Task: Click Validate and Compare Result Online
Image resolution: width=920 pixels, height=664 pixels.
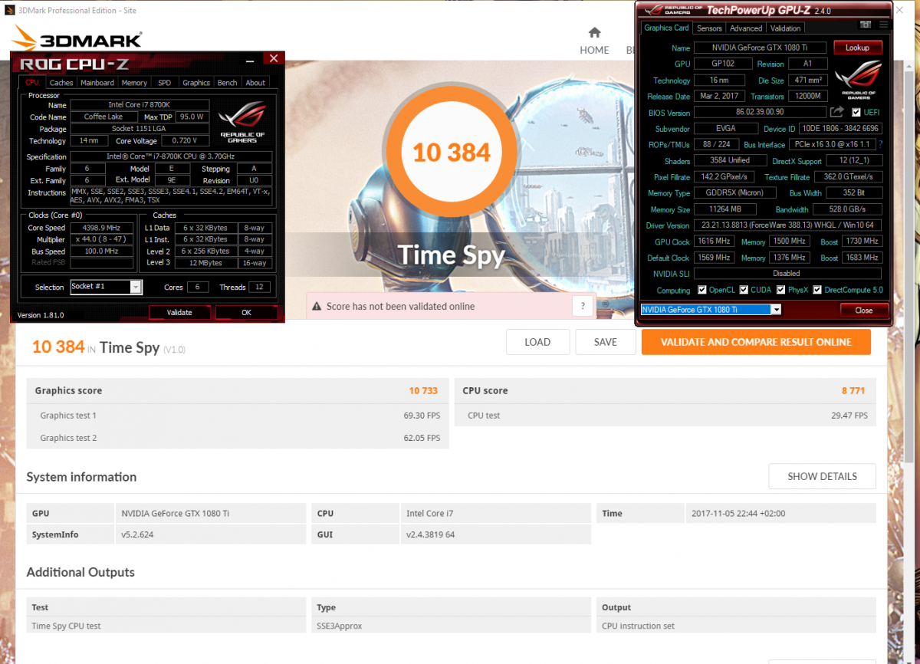Action: (756, 342)
